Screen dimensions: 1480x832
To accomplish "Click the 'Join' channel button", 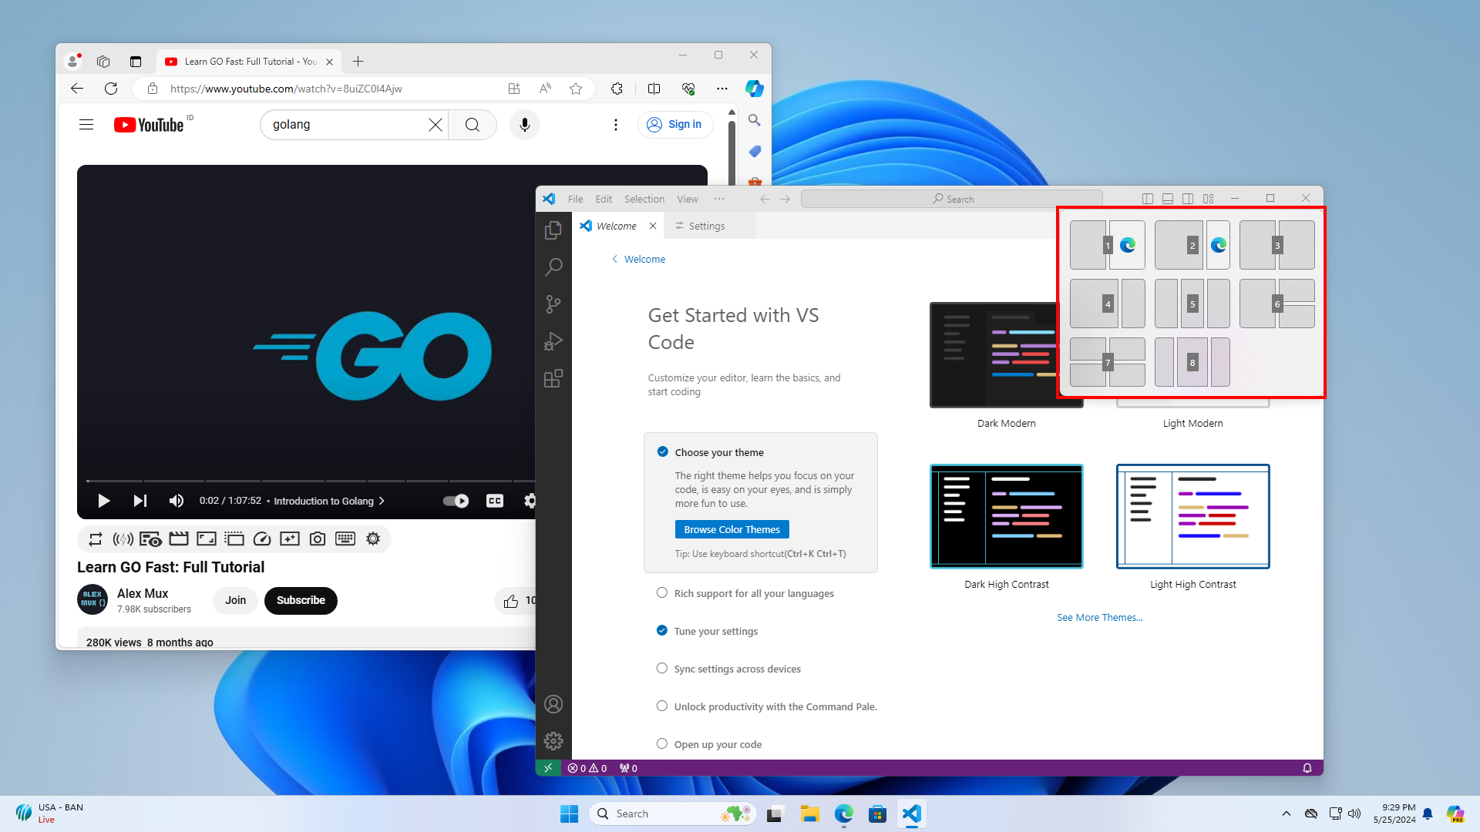I will [x=235, y=600].
